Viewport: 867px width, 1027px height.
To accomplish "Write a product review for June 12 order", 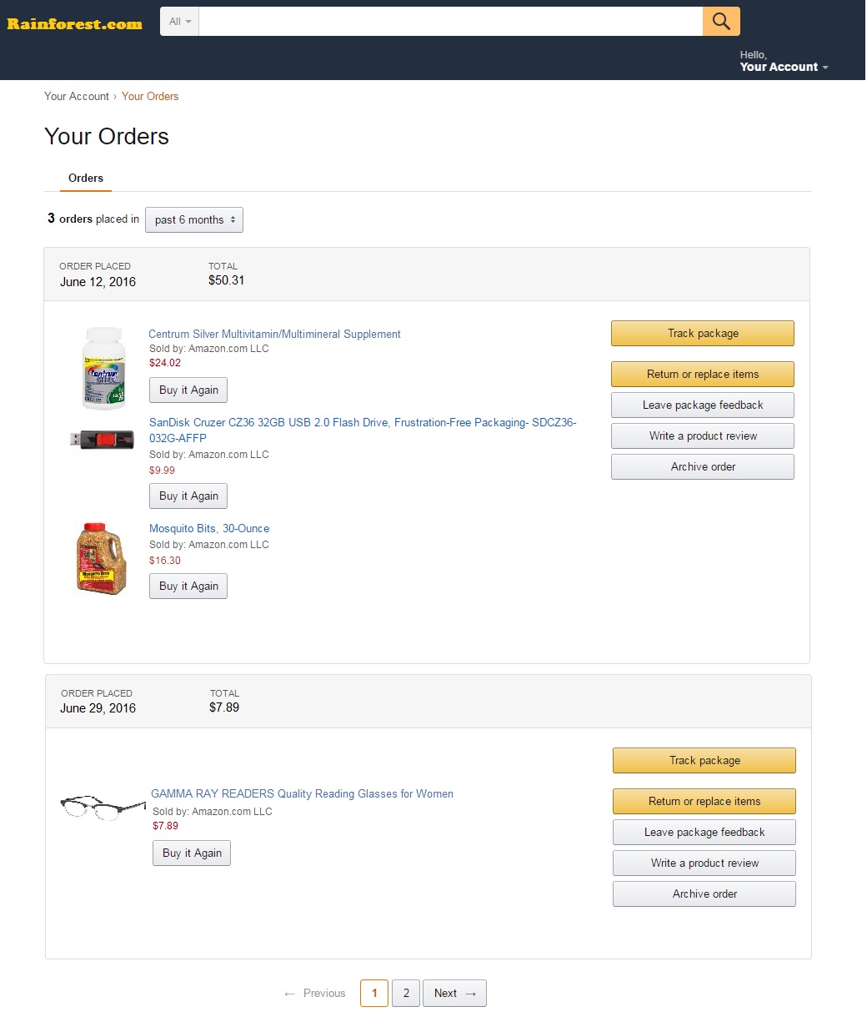I will click(702, 435).
